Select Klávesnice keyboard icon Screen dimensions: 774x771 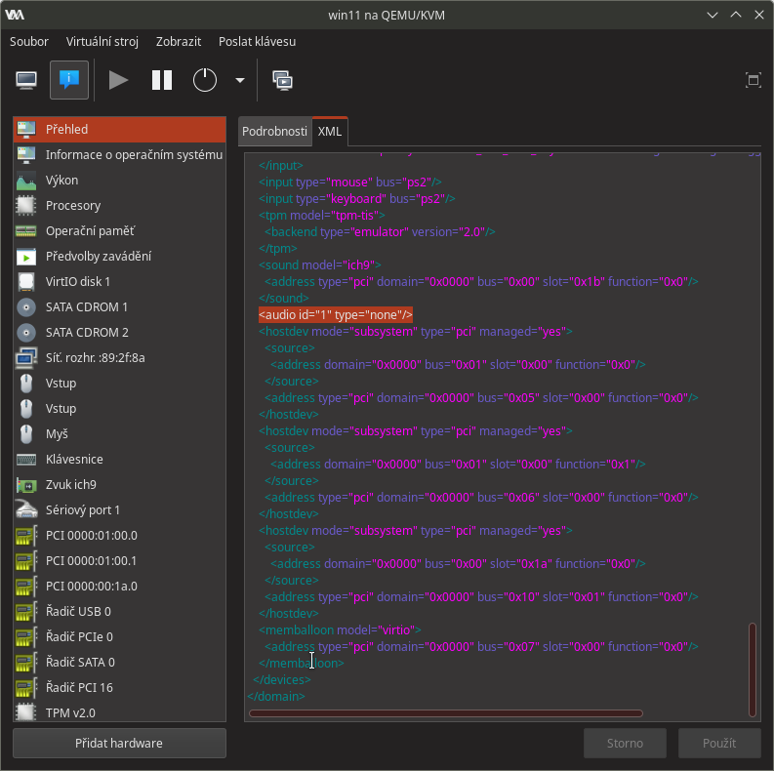[x=26, y=460]
